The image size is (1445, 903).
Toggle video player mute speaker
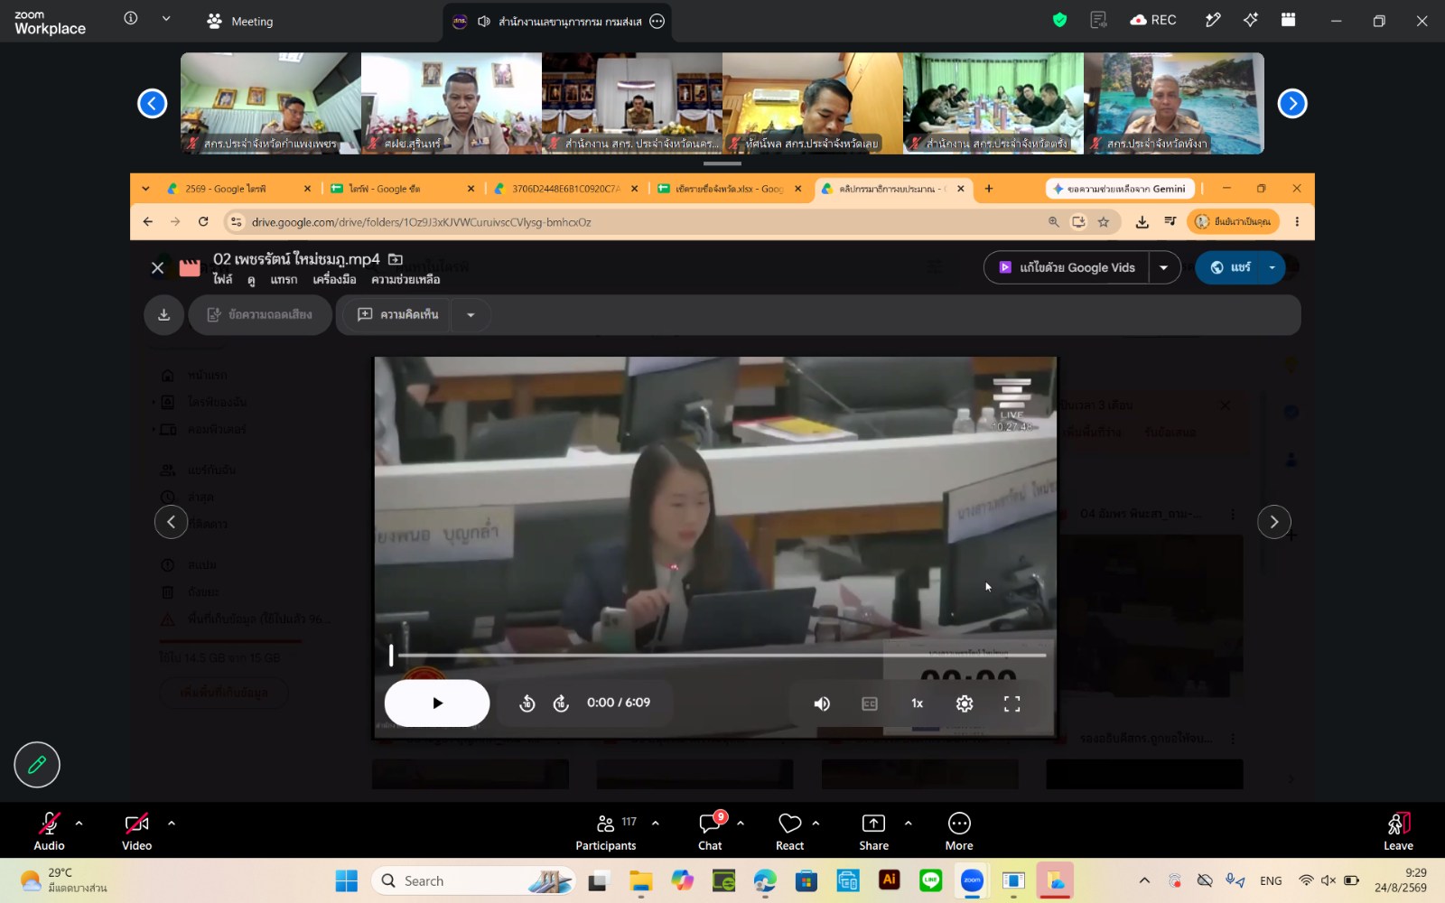(822, 703)
